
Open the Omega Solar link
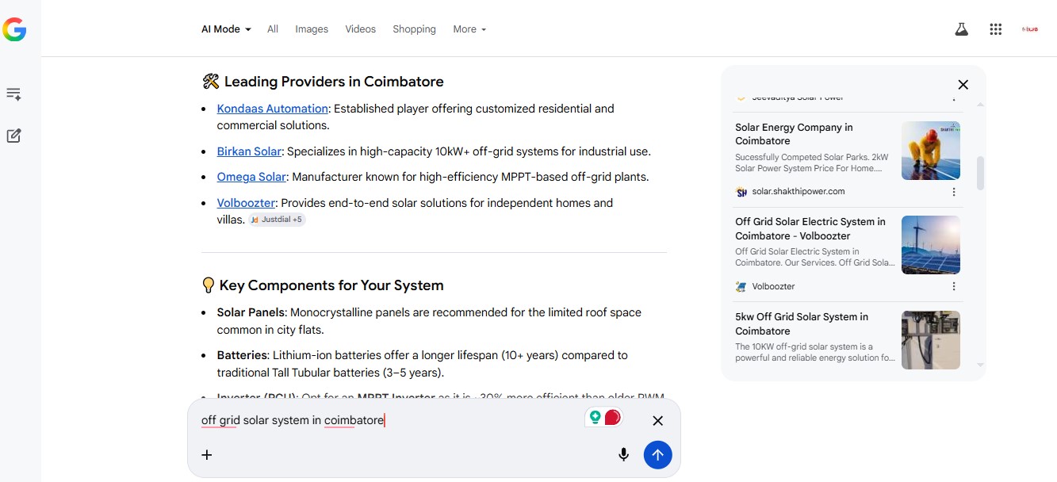(251, 177)
